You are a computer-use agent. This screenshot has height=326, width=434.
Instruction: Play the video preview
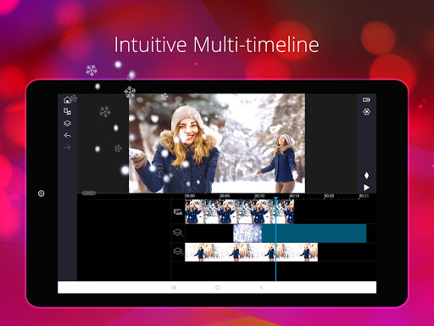[x=366, y=188]
